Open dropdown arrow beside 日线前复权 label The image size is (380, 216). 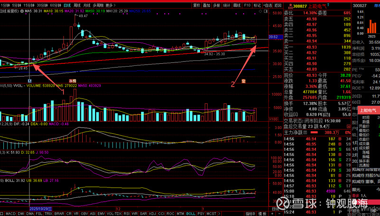click(22, 11)
